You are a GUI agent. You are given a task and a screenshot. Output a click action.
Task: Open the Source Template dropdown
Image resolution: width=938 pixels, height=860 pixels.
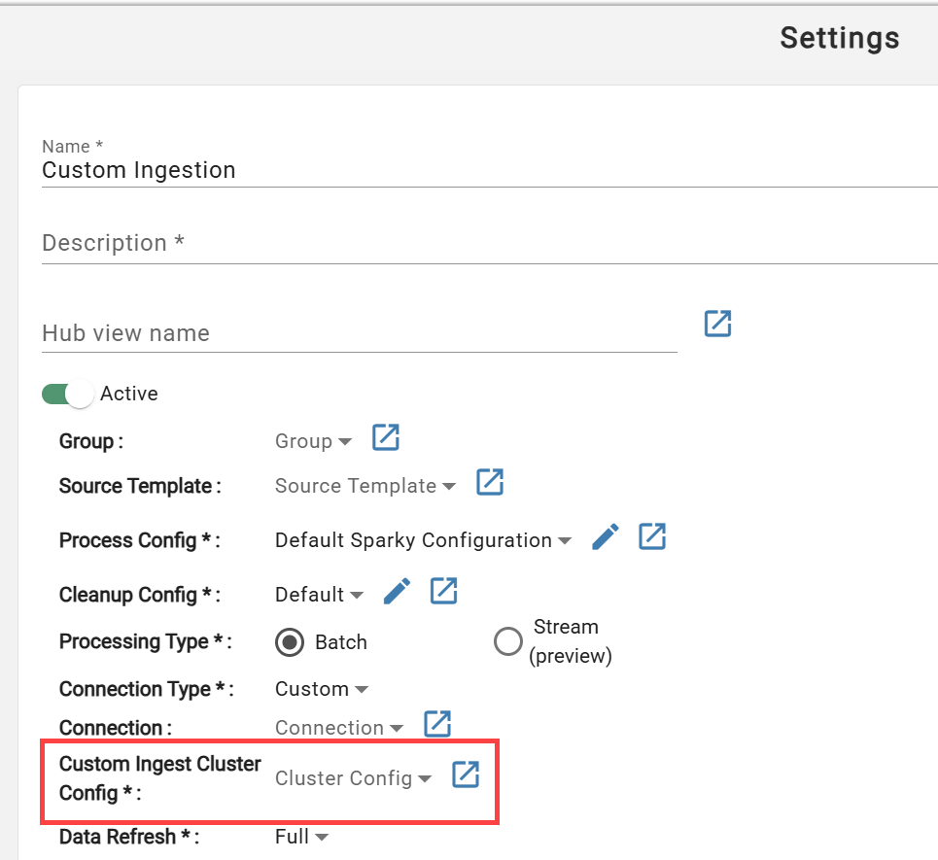tap(365, 486)
